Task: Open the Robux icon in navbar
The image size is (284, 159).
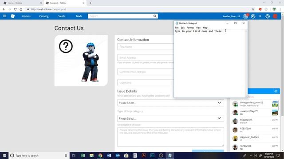Action: 253,16
